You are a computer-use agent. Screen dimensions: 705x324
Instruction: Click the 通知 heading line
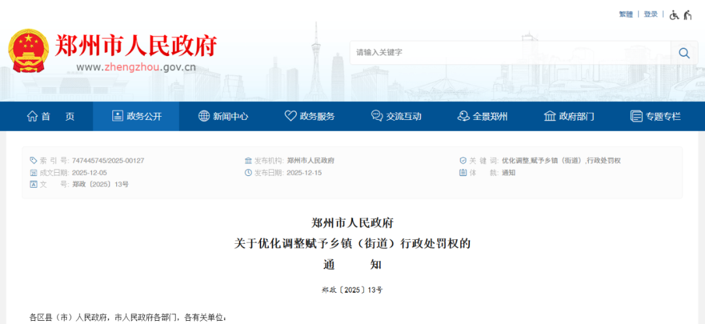coord(352,265)
